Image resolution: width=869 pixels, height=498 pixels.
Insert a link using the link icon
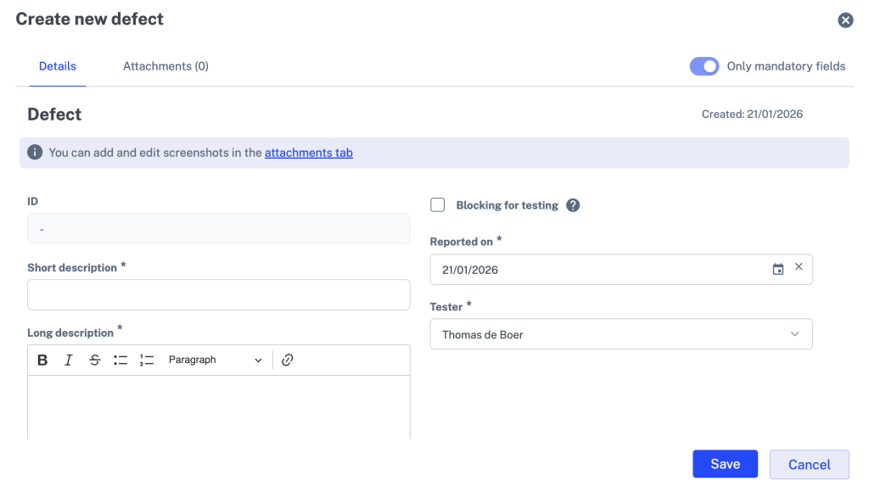coord(287,361)
